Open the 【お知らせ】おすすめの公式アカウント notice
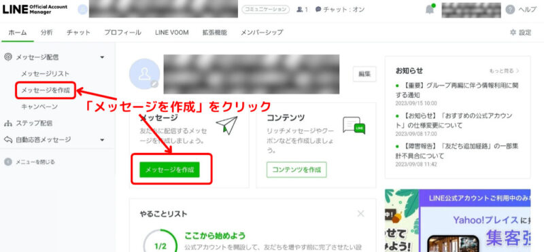 tap(454, 120)
